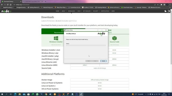Open Task View on the taskbar

click(x=11, y=94)
